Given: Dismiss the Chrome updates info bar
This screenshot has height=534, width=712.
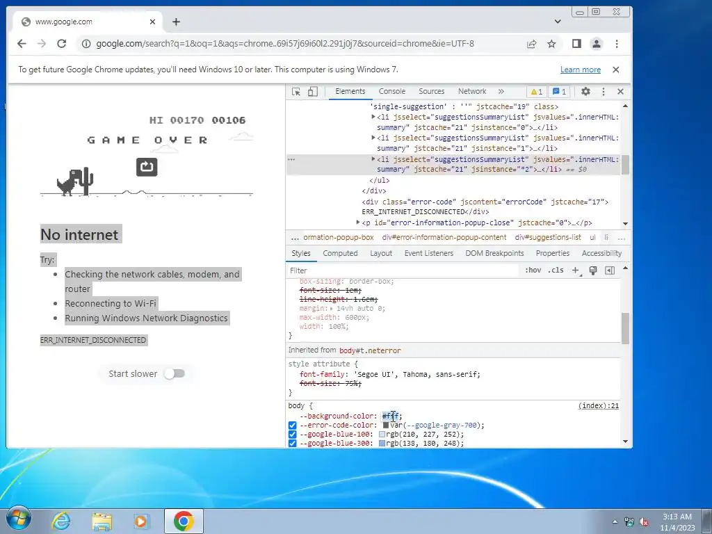Looking at the screenshot, I should coord(616,70).
